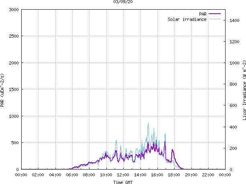Image resolution: width=246 pixels, height=184 pixels.
Task: Click the 500 PAR axis tick label
Action: [x=15, y=143]
